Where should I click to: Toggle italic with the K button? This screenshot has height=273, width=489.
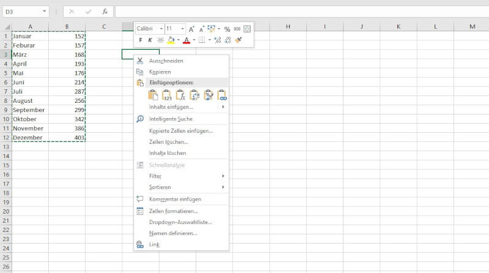[x=150, y=40]
